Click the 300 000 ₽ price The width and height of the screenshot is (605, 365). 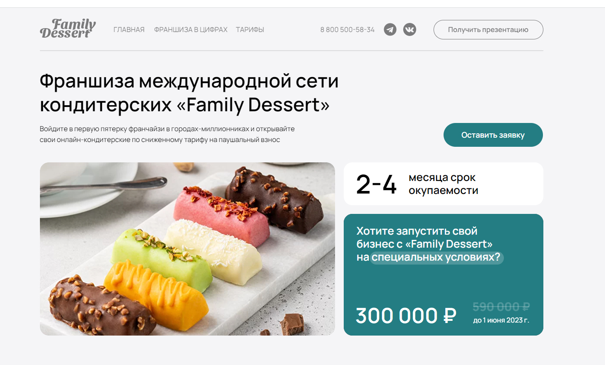(x=406, y=315)
